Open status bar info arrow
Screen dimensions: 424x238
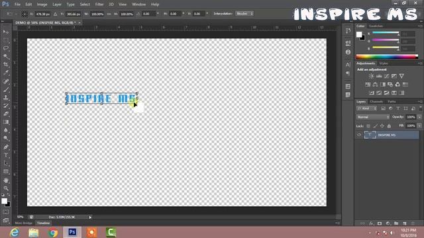pos(90,218)
